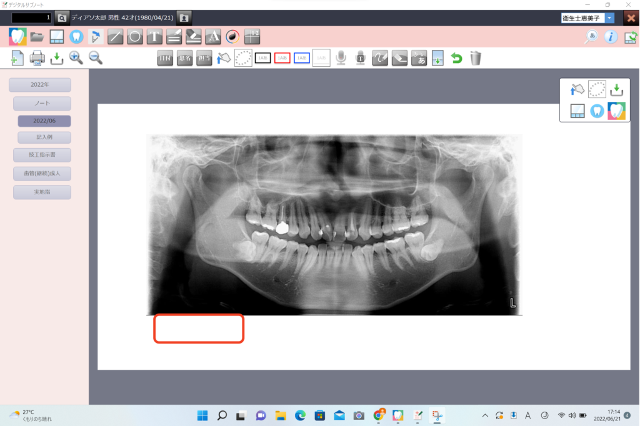This screenshot has width=640, height=426.
Task: Click the green undo arrow
Action: pyautogui.click(x=456, y=58)
